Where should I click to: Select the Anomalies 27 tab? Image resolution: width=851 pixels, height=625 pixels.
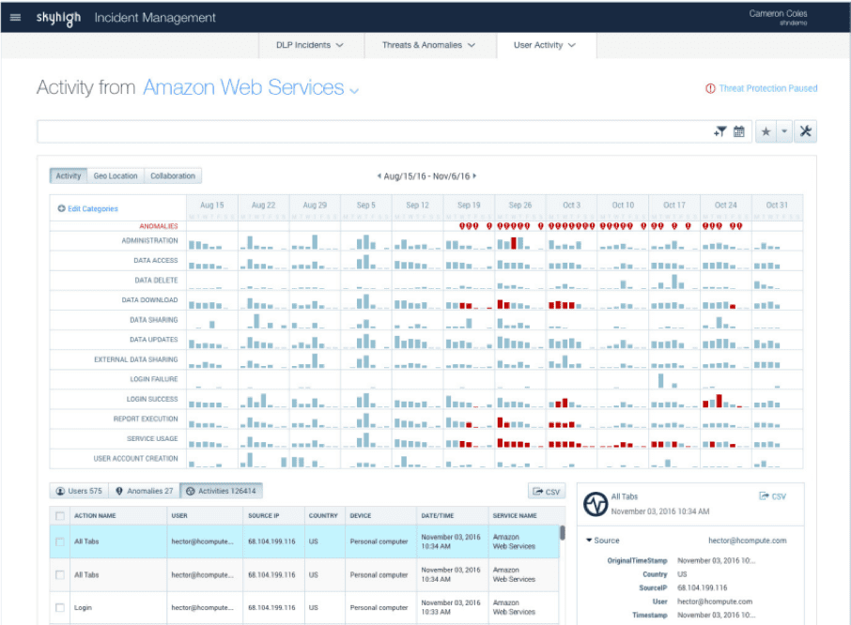tap(145, 491)
